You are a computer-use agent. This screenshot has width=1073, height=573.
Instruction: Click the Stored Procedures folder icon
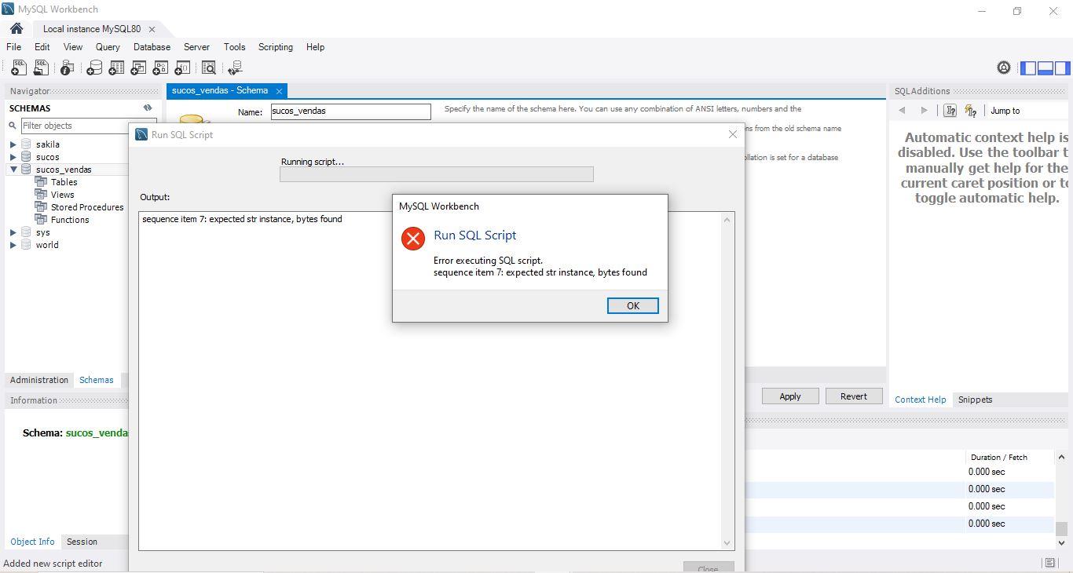pos(41,207)
